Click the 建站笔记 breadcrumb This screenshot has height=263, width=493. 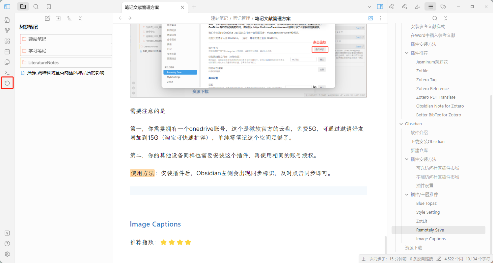click(220, 18)
